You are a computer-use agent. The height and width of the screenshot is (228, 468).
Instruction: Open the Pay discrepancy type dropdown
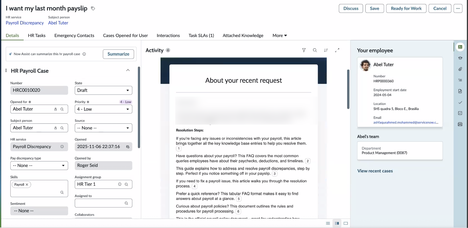[39, 165]
